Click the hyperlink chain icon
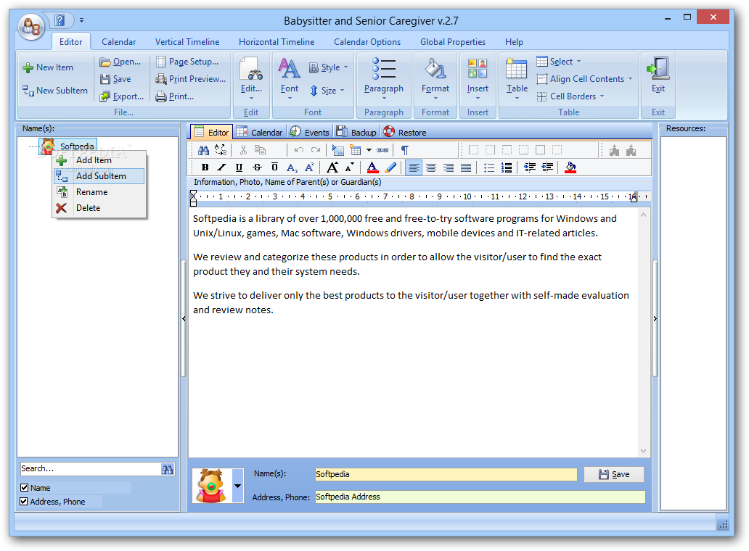Screen dimensions: 749x551 click(x=382, y=150)
